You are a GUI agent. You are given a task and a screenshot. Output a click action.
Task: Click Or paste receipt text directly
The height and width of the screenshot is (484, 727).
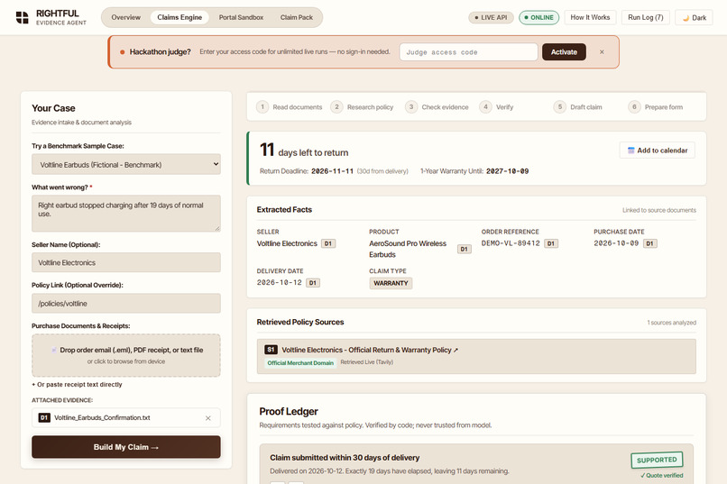[77, 385]
